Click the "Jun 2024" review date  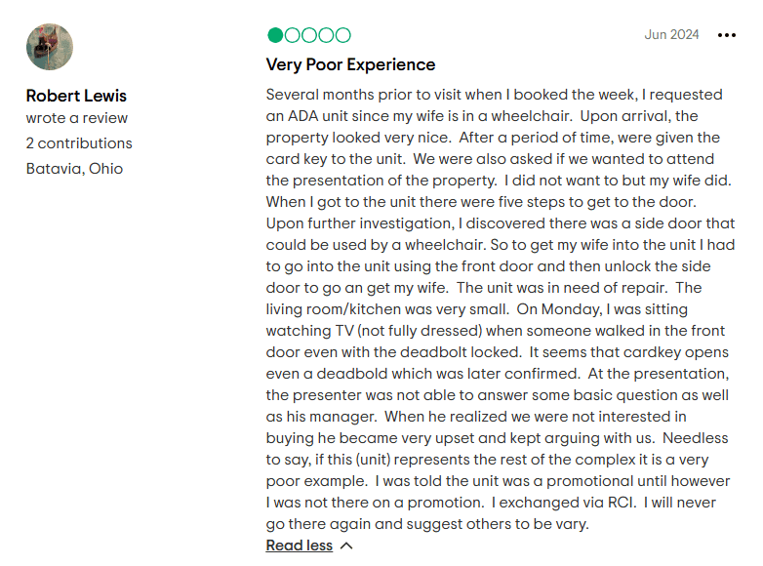click(671, 34)
